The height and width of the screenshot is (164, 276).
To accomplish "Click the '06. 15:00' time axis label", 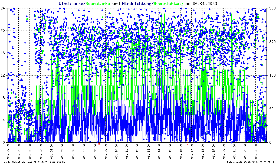I will pyautogui.click(x=170, y=151).
